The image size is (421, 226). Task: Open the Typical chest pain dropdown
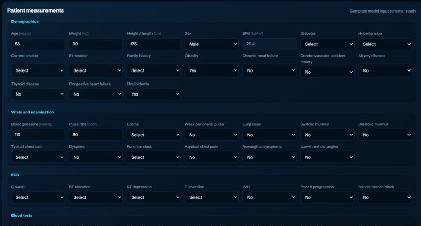point(38,157)
